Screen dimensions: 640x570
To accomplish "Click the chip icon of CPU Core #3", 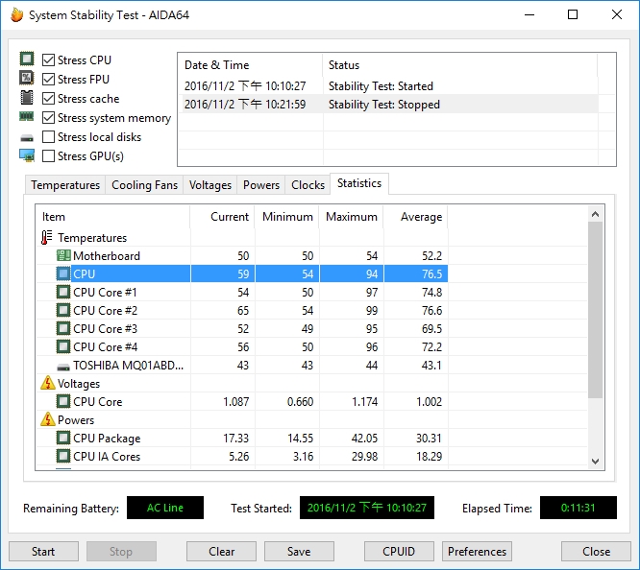I will click(x=63, y=328).
